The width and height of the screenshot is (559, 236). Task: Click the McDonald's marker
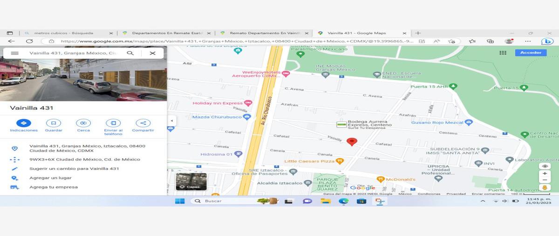point(380,179)
